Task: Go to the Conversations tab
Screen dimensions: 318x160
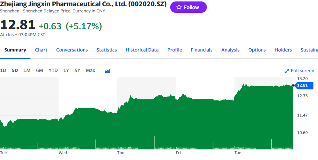Action: pos(72,50)
